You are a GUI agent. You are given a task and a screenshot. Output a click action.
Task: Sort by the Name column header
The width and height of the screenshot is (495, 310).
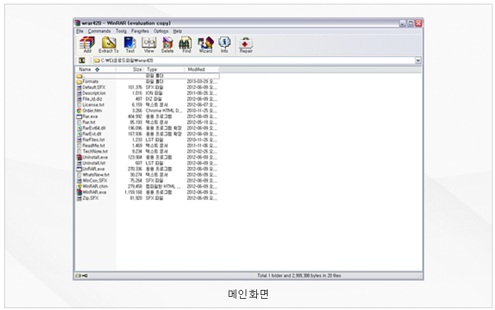95,70
